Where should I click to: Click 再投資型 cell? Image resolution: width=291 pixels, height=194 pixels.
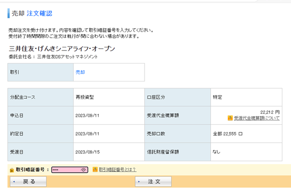[109, 97]
